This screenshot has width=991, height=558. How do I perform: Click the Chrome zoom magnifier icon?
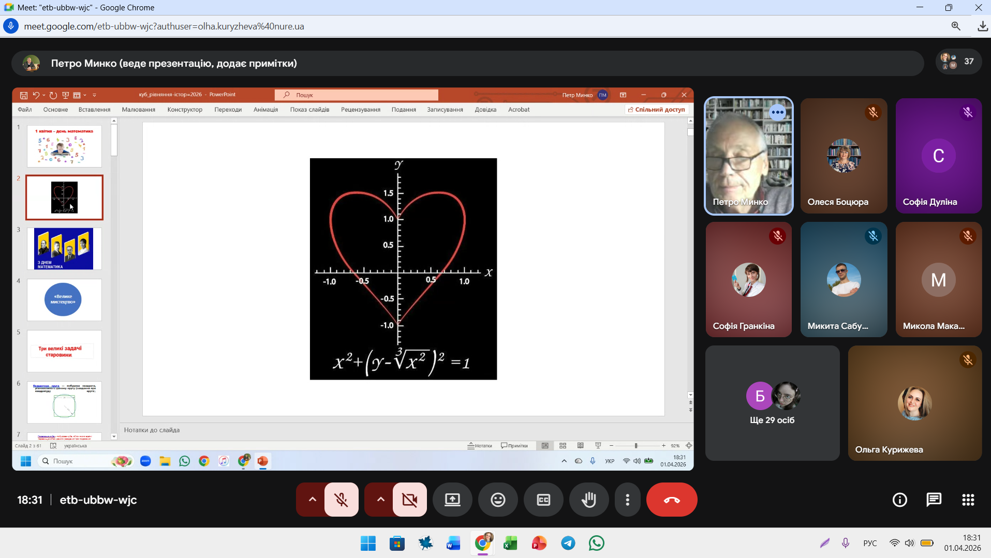[955, 26]
